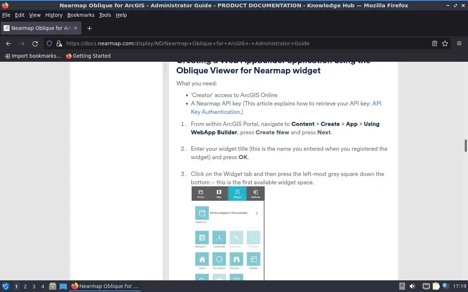This screenshot has height=292, width=468.
Task: Open the clipboard notes tray icon
Action: [436, 286]
